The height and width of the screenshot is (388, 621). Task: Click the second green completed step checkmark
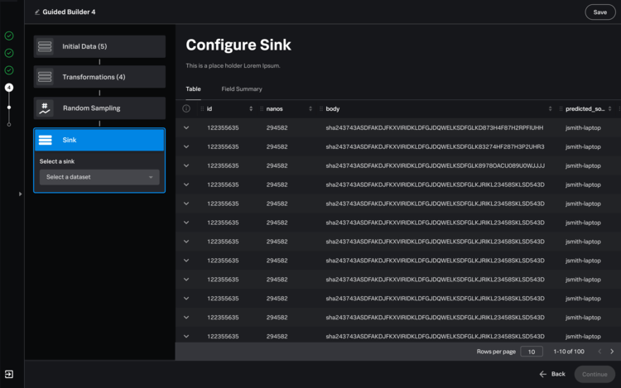click(9, 53)
